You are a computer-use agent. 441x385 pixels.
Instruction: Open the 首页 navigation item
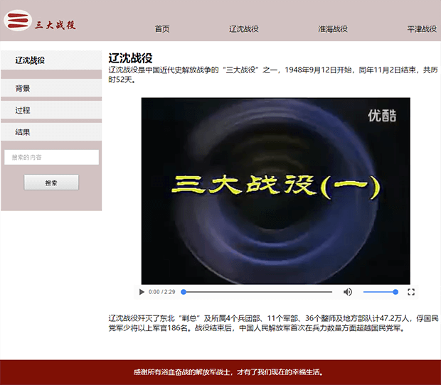(x=162, y=28)
